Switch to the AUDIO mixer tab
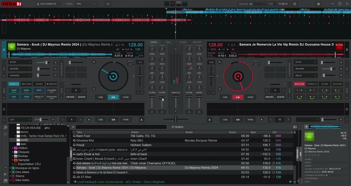 point(154,42)
